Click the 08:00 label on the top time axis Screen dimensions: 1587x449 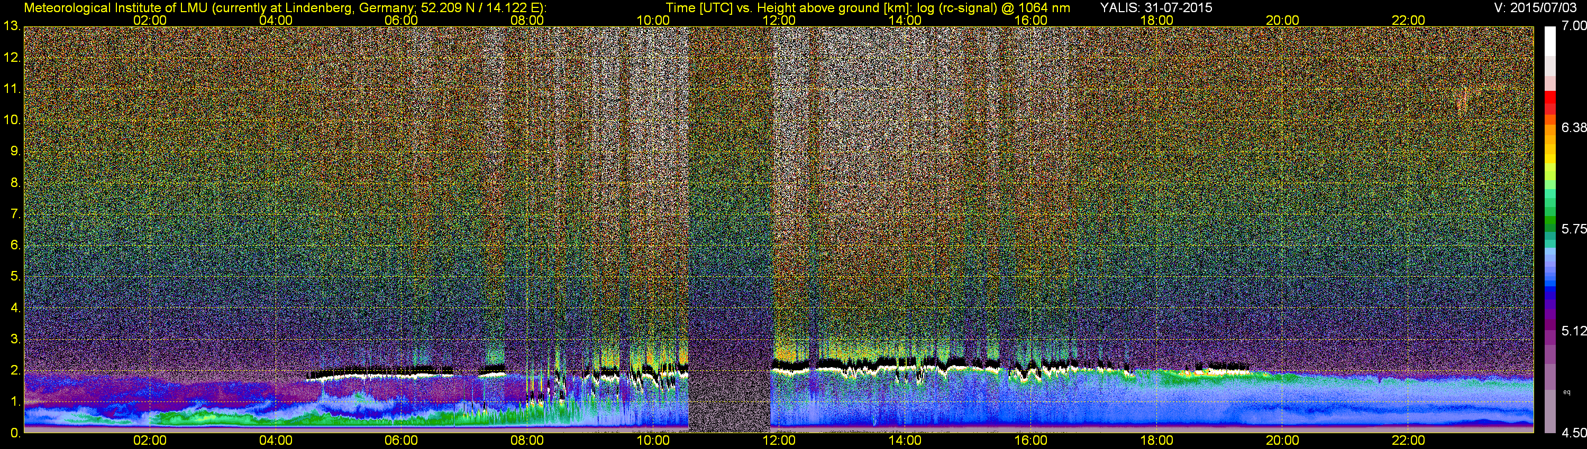[x=527, y=20]
